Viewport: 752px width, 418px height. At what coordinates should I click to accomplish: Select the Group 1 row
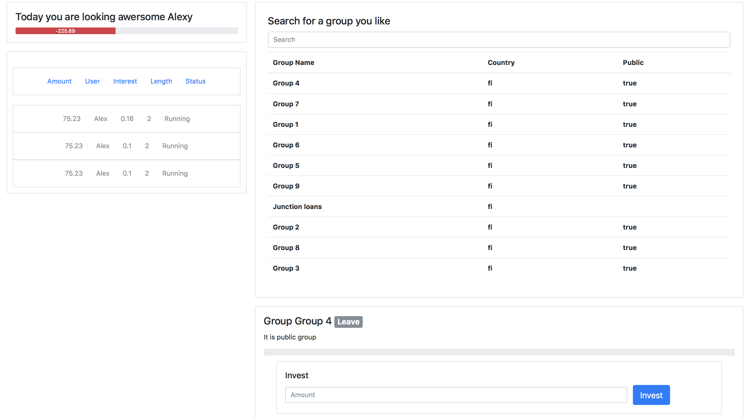pos(285,125)
